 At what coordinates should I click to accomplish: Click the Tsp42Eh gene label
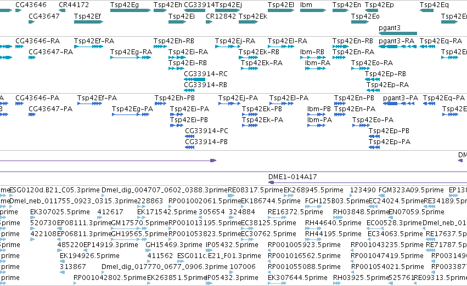coord(168,5)
